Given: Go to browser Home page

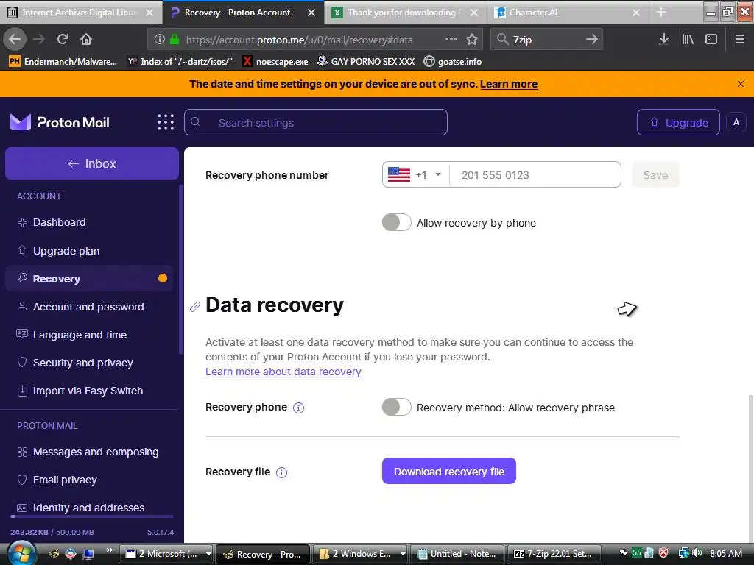Looking at the screenshot, I should pyautogui.click(x=86, y=39).
